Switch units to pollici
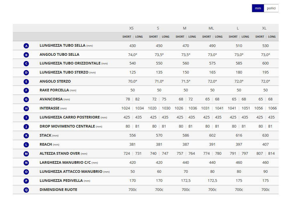The image size is (288, 202). (x=271, y=8)
